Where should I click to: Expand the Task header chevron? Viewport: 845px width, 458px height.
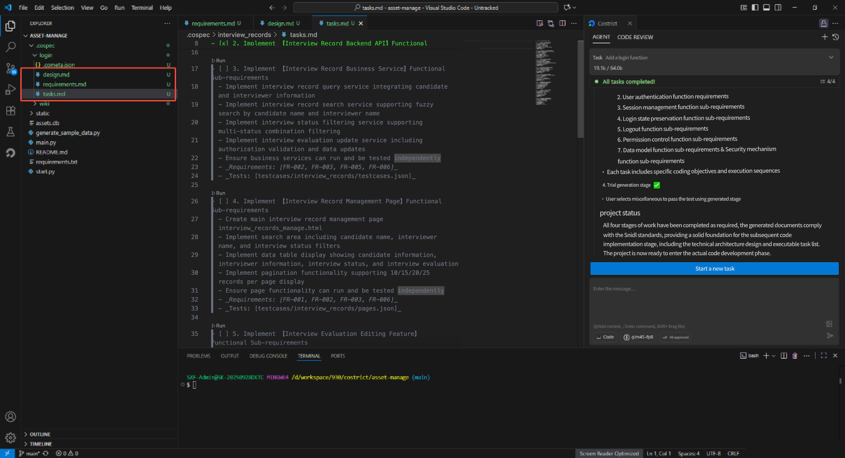pos(831,57)
